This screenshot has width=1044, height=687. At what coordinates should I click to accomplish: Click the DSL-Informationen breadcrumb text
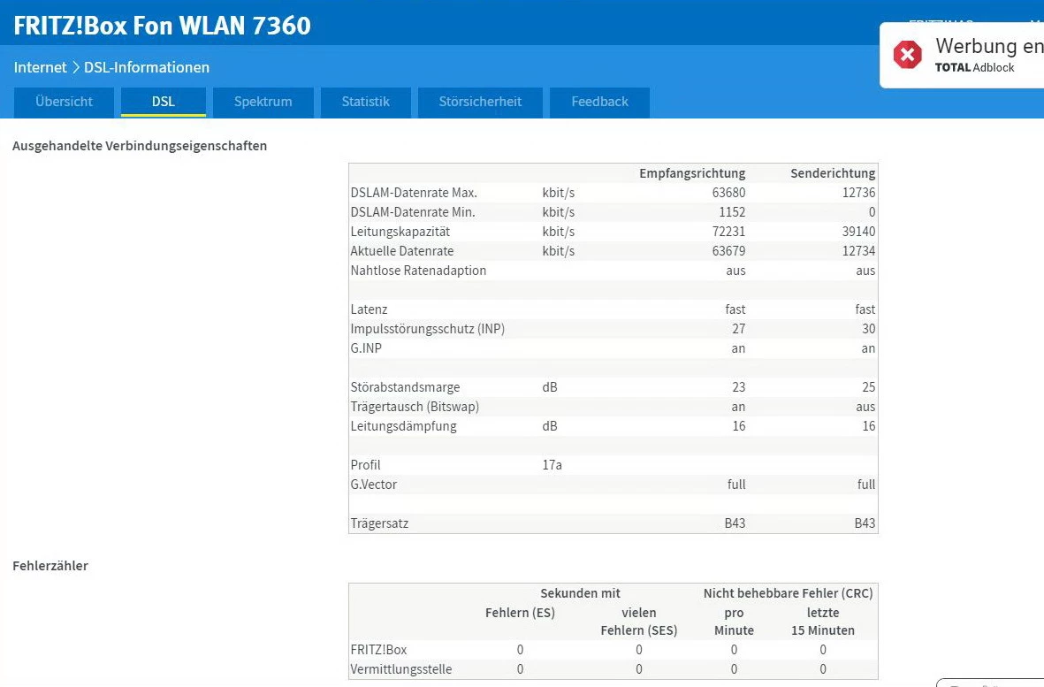pyautogui.click(x=147, y=67)
